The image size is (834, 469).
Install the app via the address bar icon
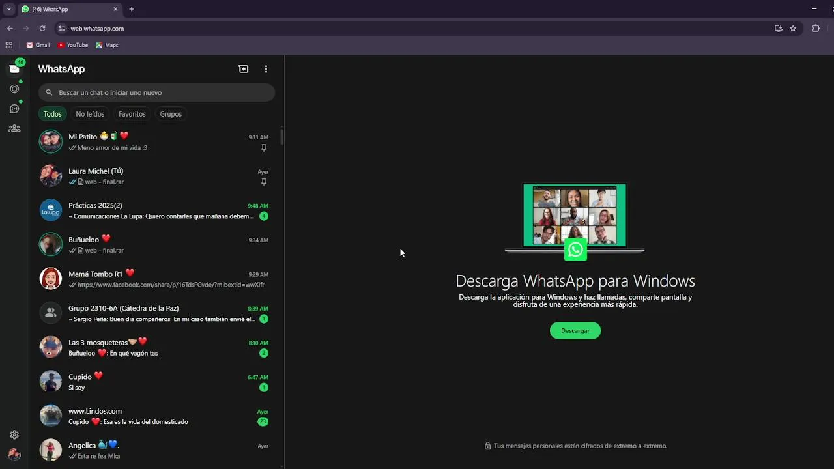coord(779,29)
